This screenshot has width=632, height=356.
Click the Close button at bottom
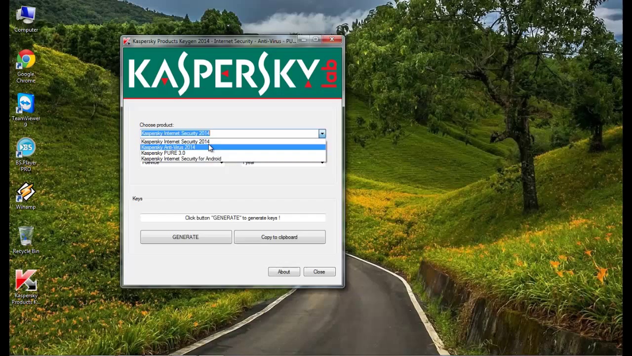click(319, 271)
